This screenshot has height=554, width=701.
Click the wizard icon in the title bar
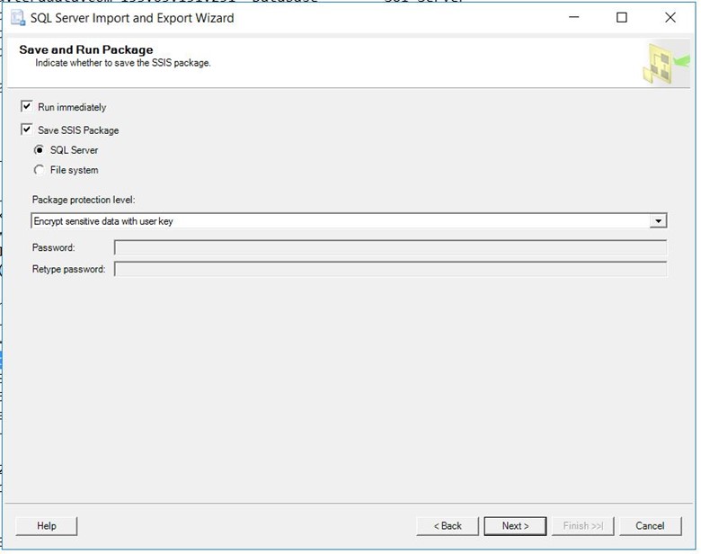18,18
